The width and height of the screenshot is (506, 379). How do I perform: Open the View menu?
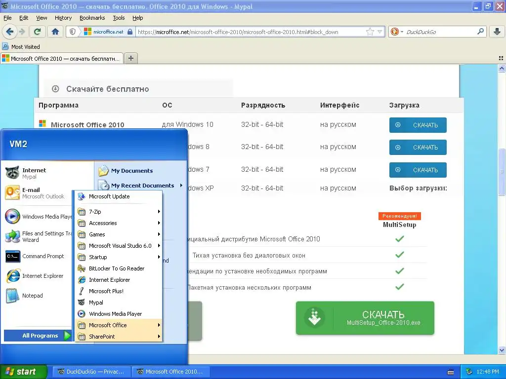pos(42,18)
